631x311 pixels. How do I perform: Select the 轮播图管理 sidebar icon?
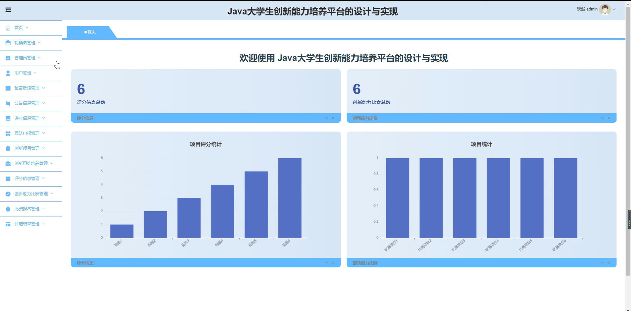click(x=8, y=43)
